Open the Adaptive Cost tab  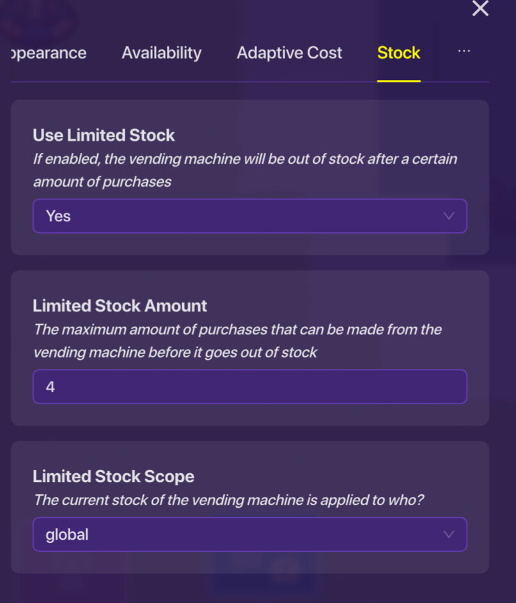point(289,53)
